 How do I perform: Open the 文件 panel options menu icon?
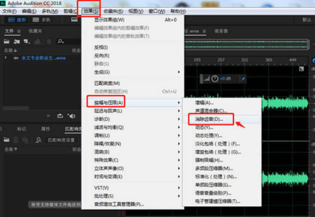coord(19,31)
